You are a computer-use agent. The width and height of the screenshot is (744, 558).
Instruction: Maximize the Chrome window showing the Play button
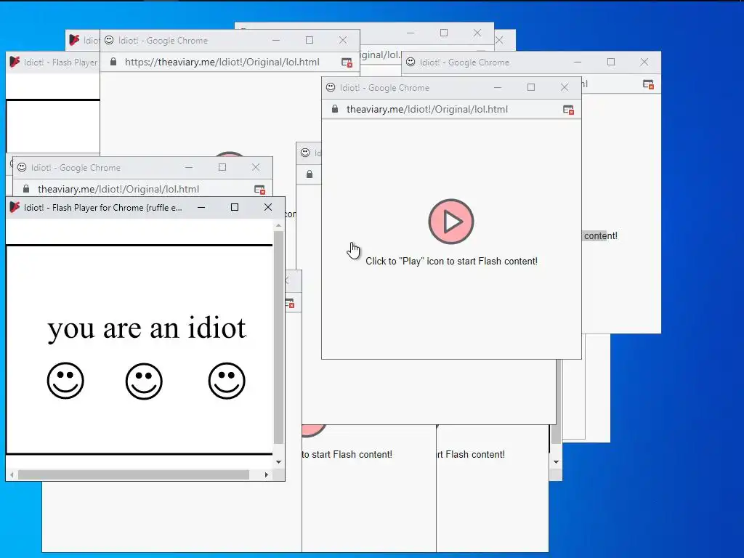point(531,87)
